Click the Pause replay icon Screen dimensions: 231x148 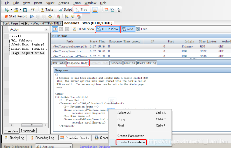point(44,16)
